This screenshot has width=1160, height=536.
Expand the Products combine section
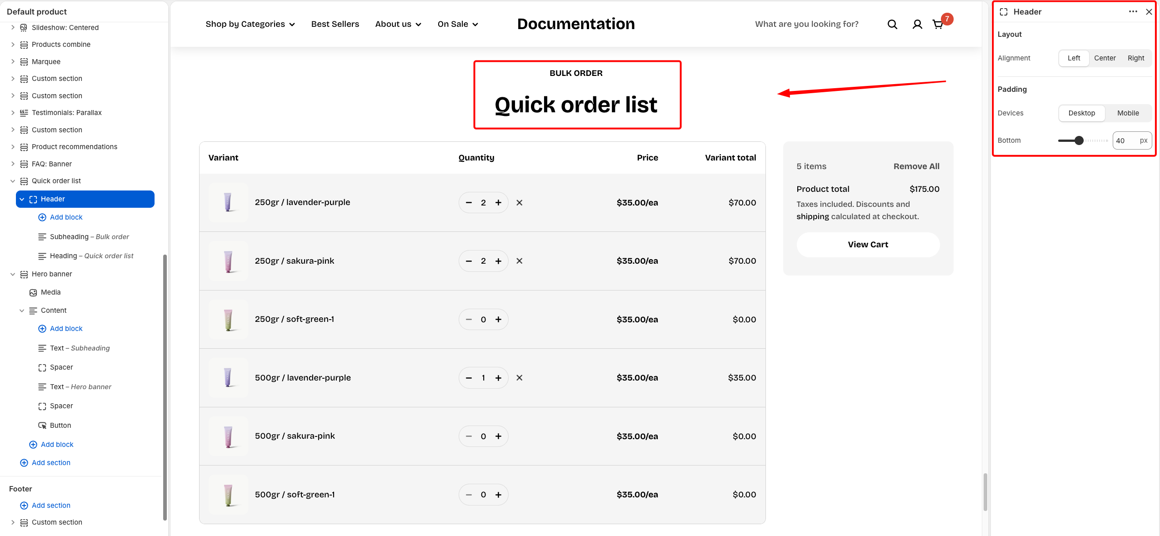point(13,45)
